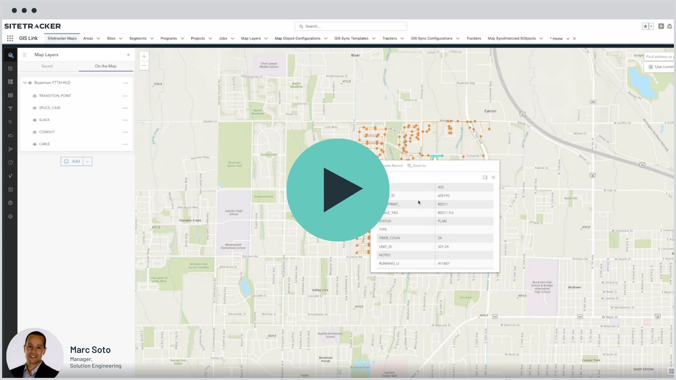Screen dimensions: 676x380
Task: Switch to the Saved tab in Map Layers
Action: pyautogui.click(x=47, y=66)
